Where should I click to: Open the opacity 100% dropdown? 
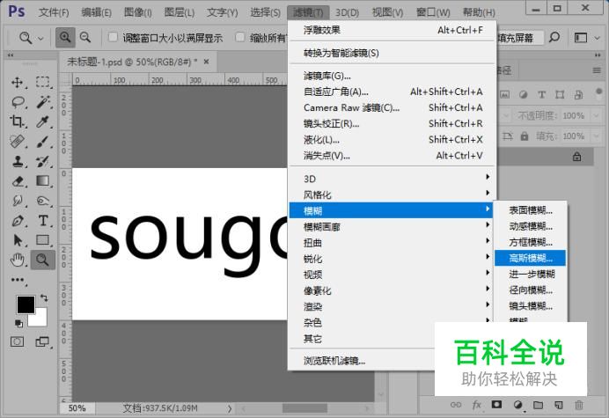(596, 115)
